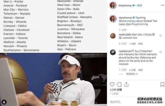This screenshot has width=165, height=106.
Task: Click the tagged people icon on photo
Action: pyautogui.click(x=4, y=102)
